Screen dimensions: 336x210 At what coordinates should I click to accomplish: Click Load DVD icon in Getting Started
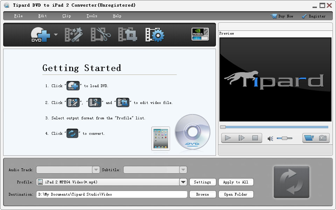coord(73,86)
